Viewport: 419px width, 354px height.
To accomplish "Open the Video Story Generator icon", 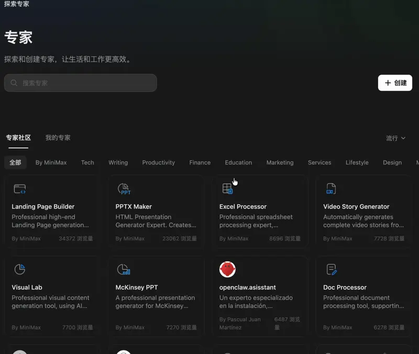I will tap(330, 189).
